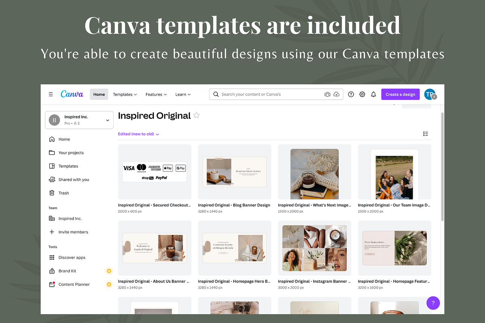Screen dimensions: 485x323
Task: Click title 'Inspired Original - About Us Banner'
Action: coord(154,281)
